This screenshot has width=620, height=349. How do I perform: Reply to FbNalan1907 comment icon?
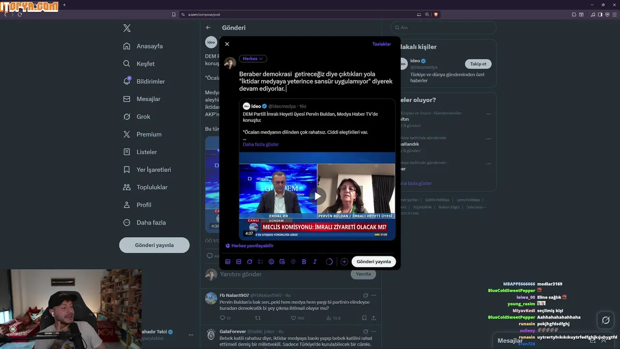[223, 318]
